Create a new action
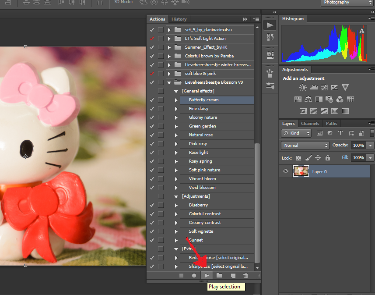Viewport: 375px width, 295px height. coord(233,276)
